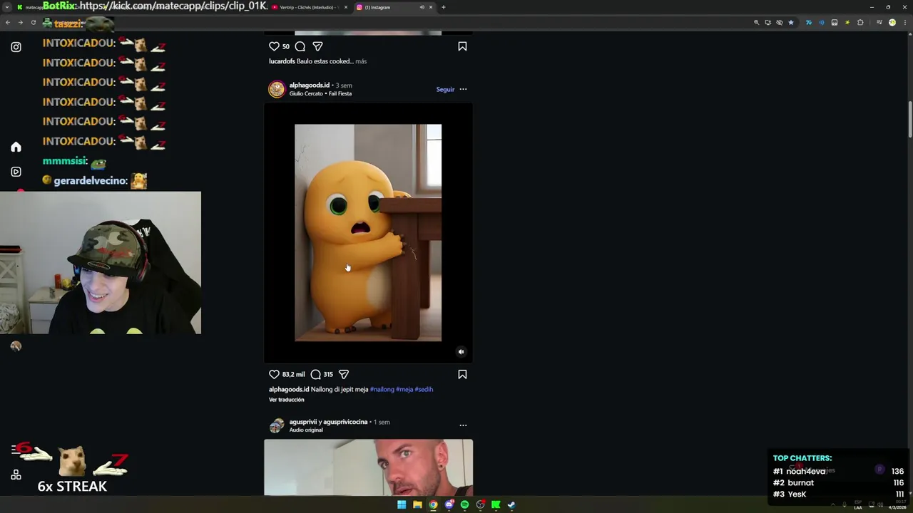Open comments on the lucardofs post
This screenshot has width=913, height=513.
pos(300,46)
